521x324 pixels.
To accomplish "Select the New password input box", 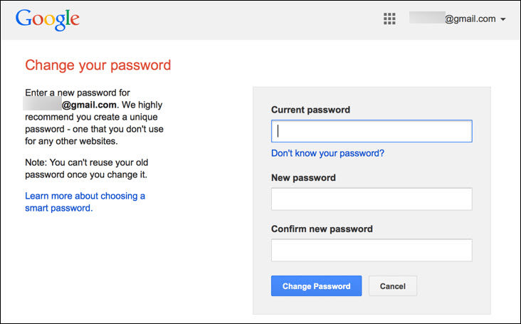I will (372, 199).
